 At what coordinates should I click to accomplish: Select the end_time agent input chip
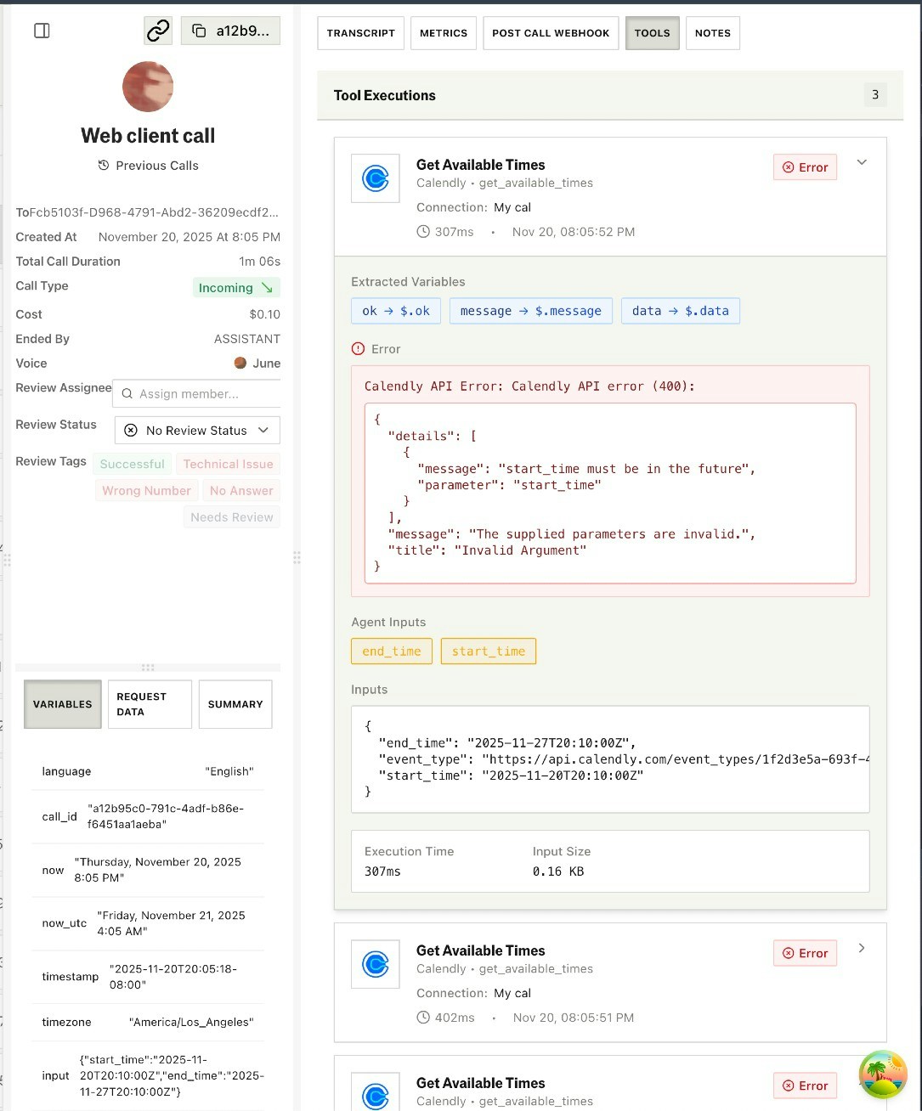tap(391, 651)
